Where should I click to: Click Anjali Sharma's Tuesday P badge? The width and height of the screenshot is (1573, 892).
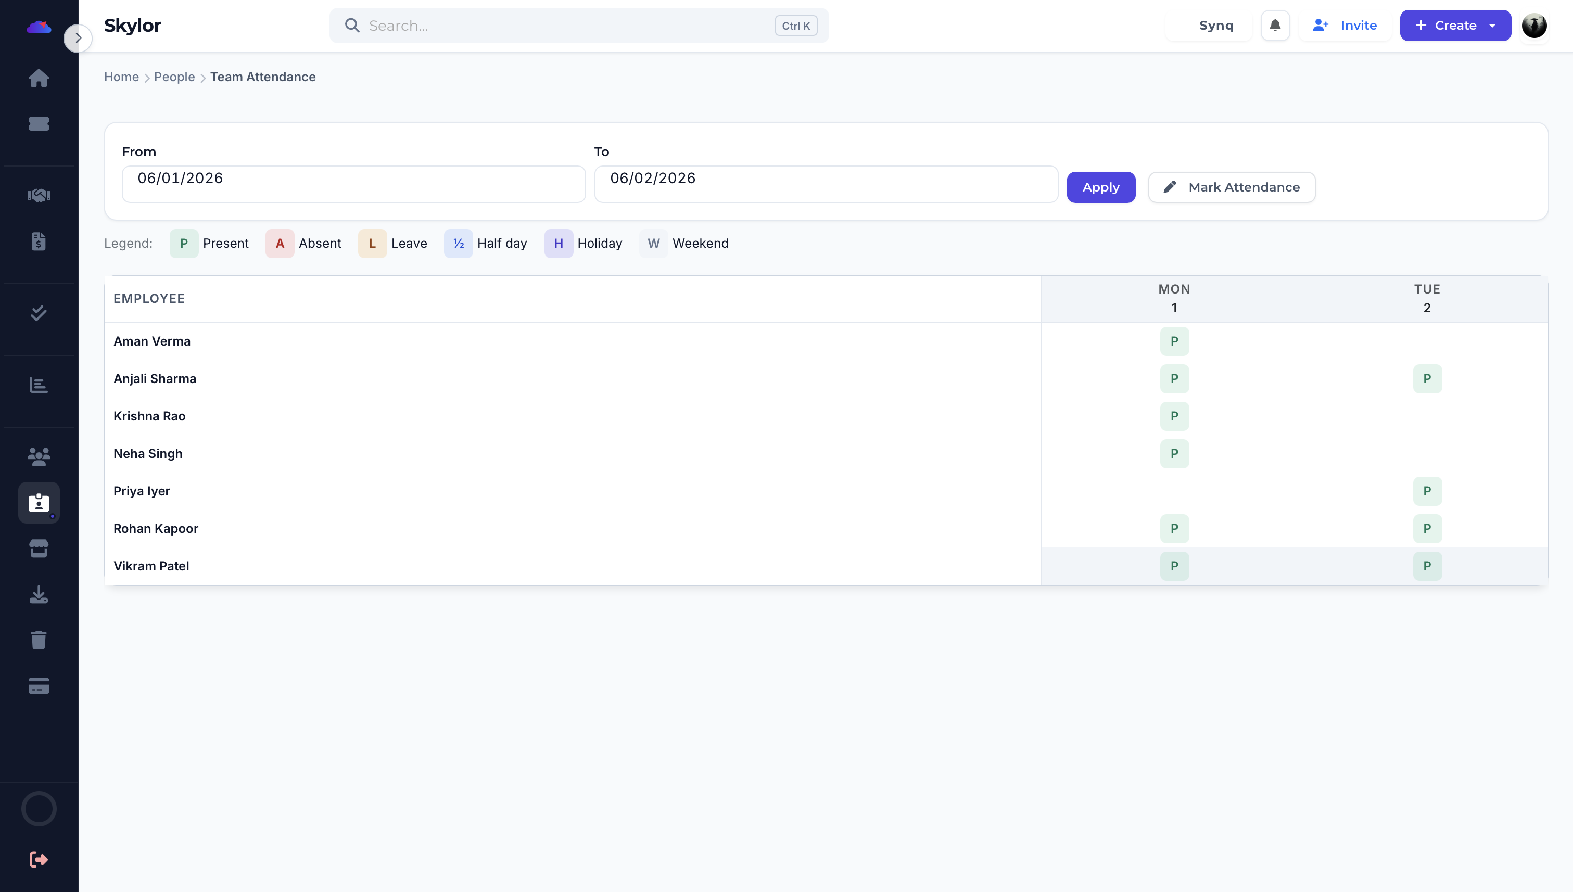click(1427, 379)
